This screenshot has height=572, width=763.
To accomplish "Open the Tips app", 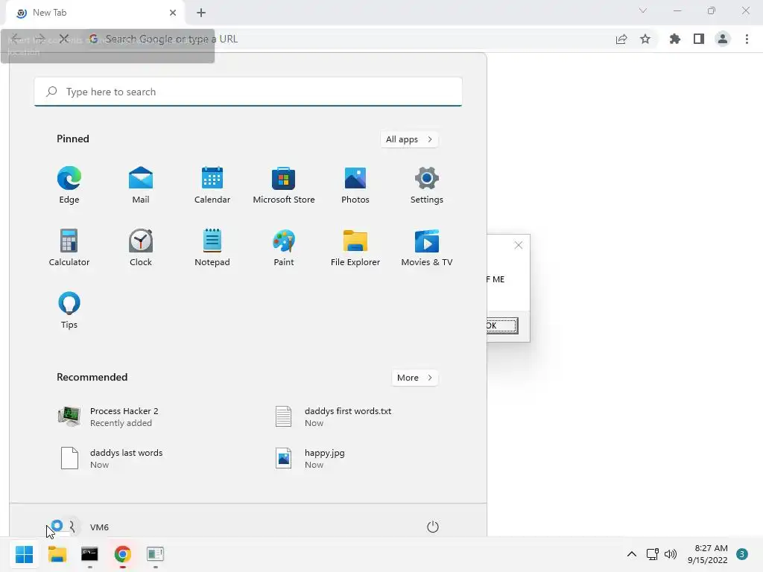I will click(x=69, y=310).
